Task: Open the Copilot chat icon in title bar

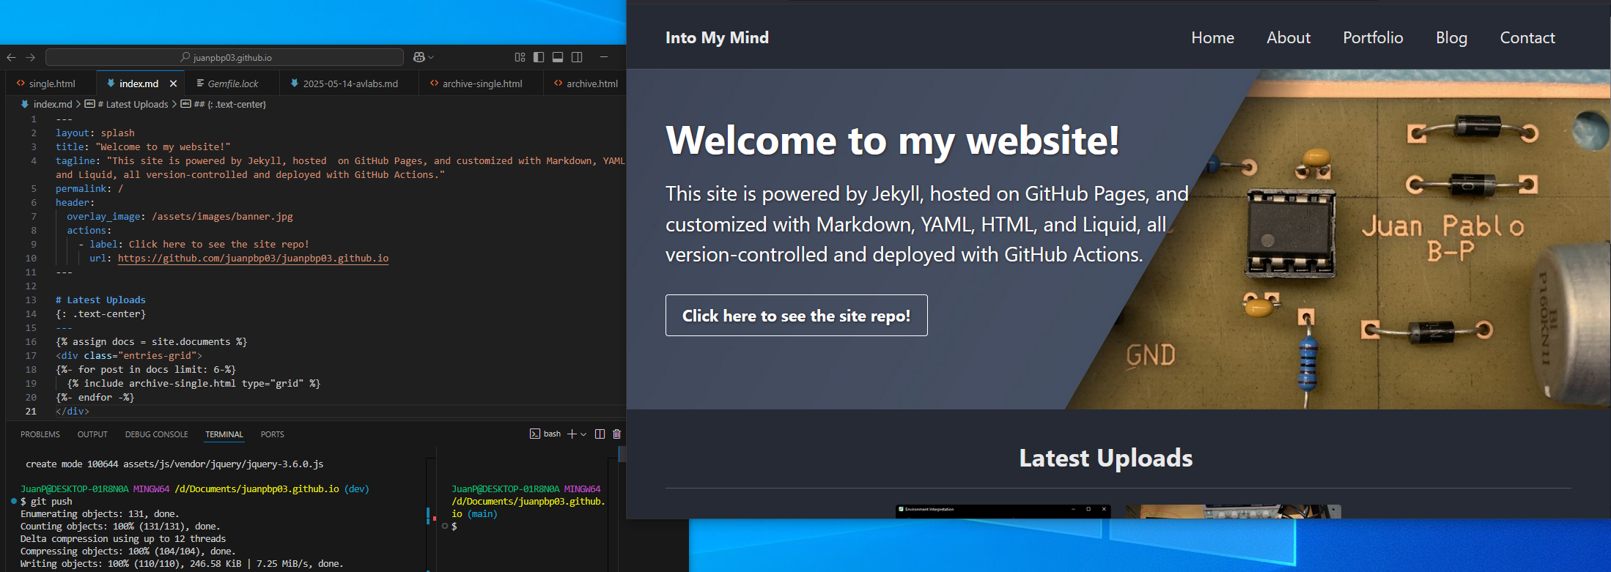Action: tap(419, 57)
